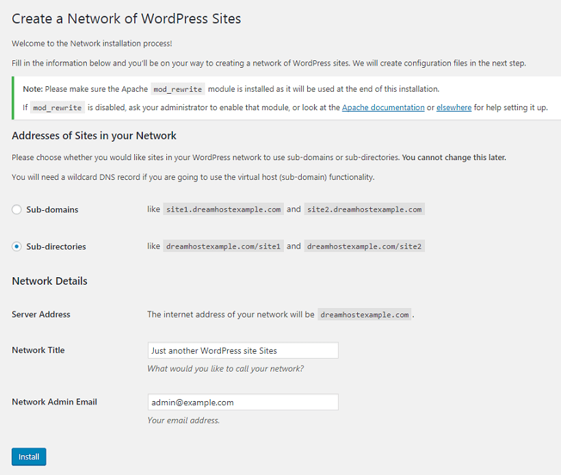Click the server address dreamhostexample.com code
Image resolution: width=561 pixels, height=475 pixels.
point(364,315)
